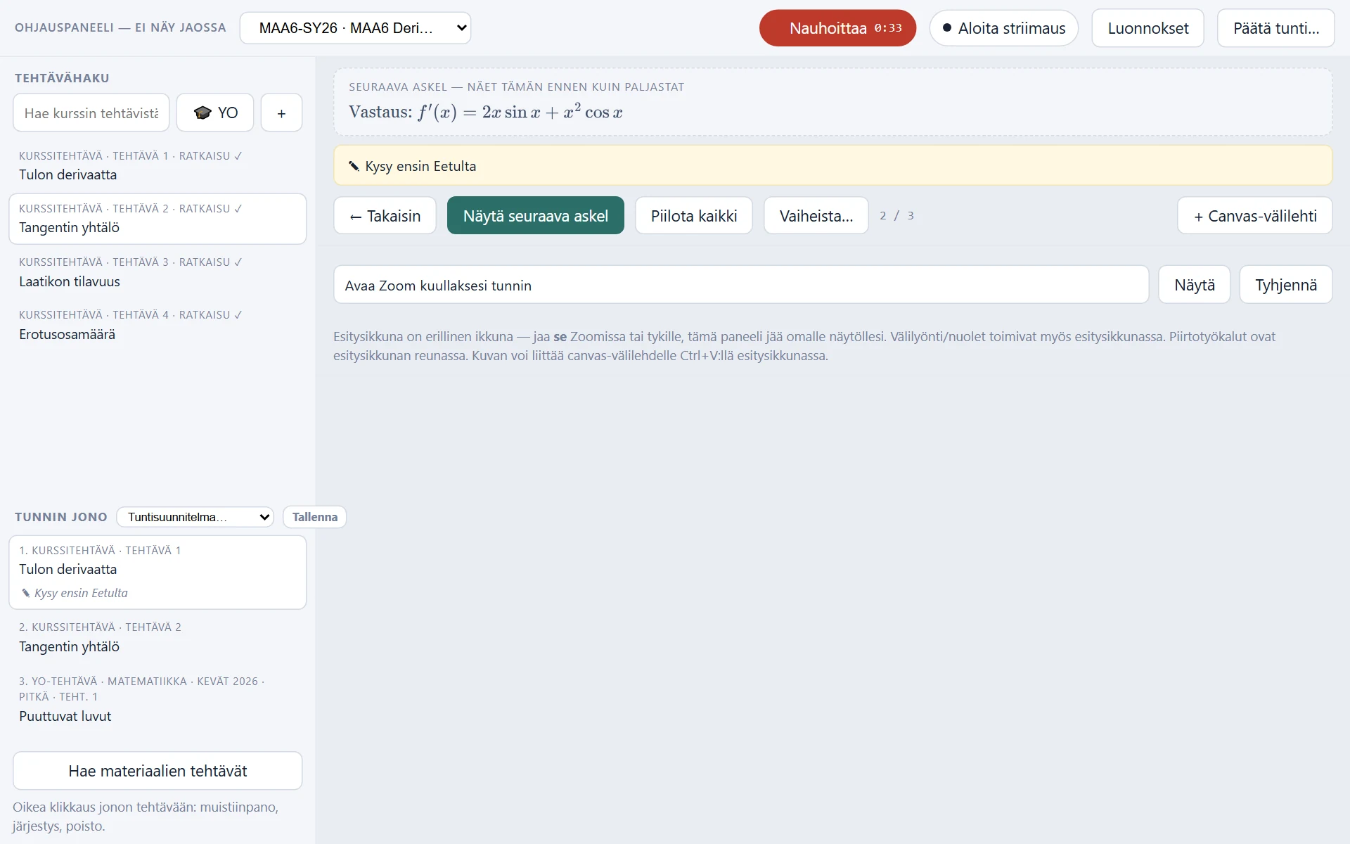1350x844 pixels.
Task: Add a new canvas tab with + Canvas-välilehti
Action: 1254,215
